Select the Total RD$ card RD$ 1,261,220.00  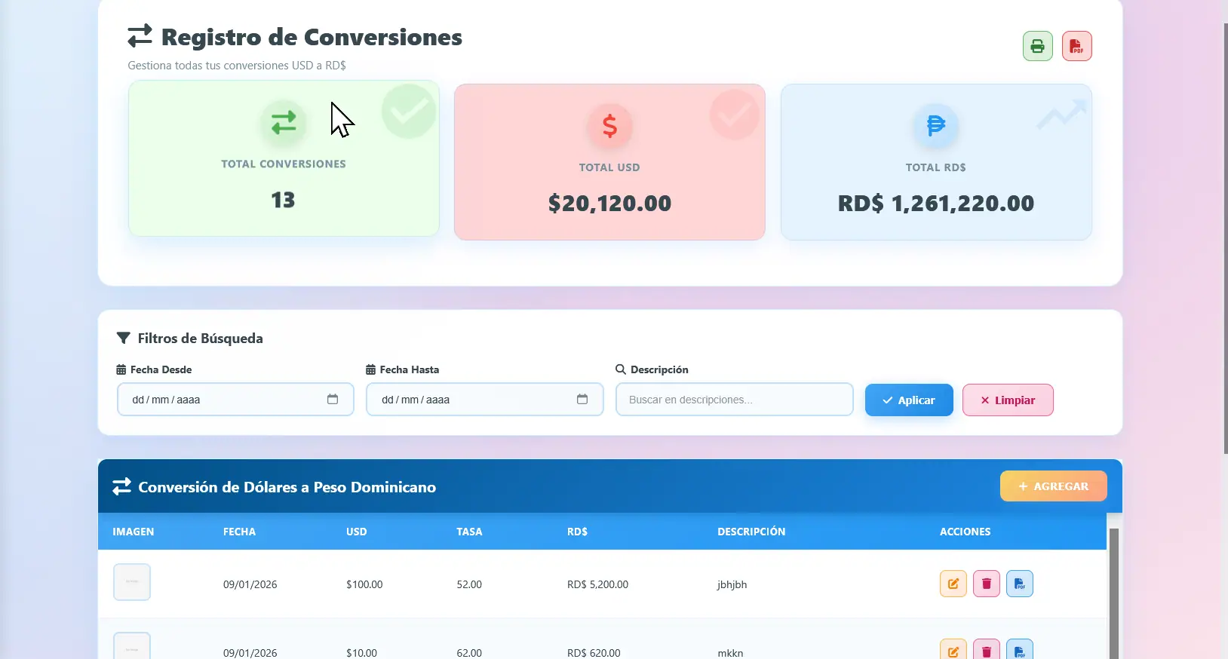[936, 162]
